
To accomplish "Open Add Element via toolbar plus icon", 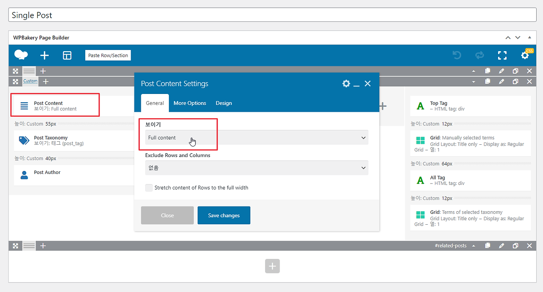I will click(45, 55).
